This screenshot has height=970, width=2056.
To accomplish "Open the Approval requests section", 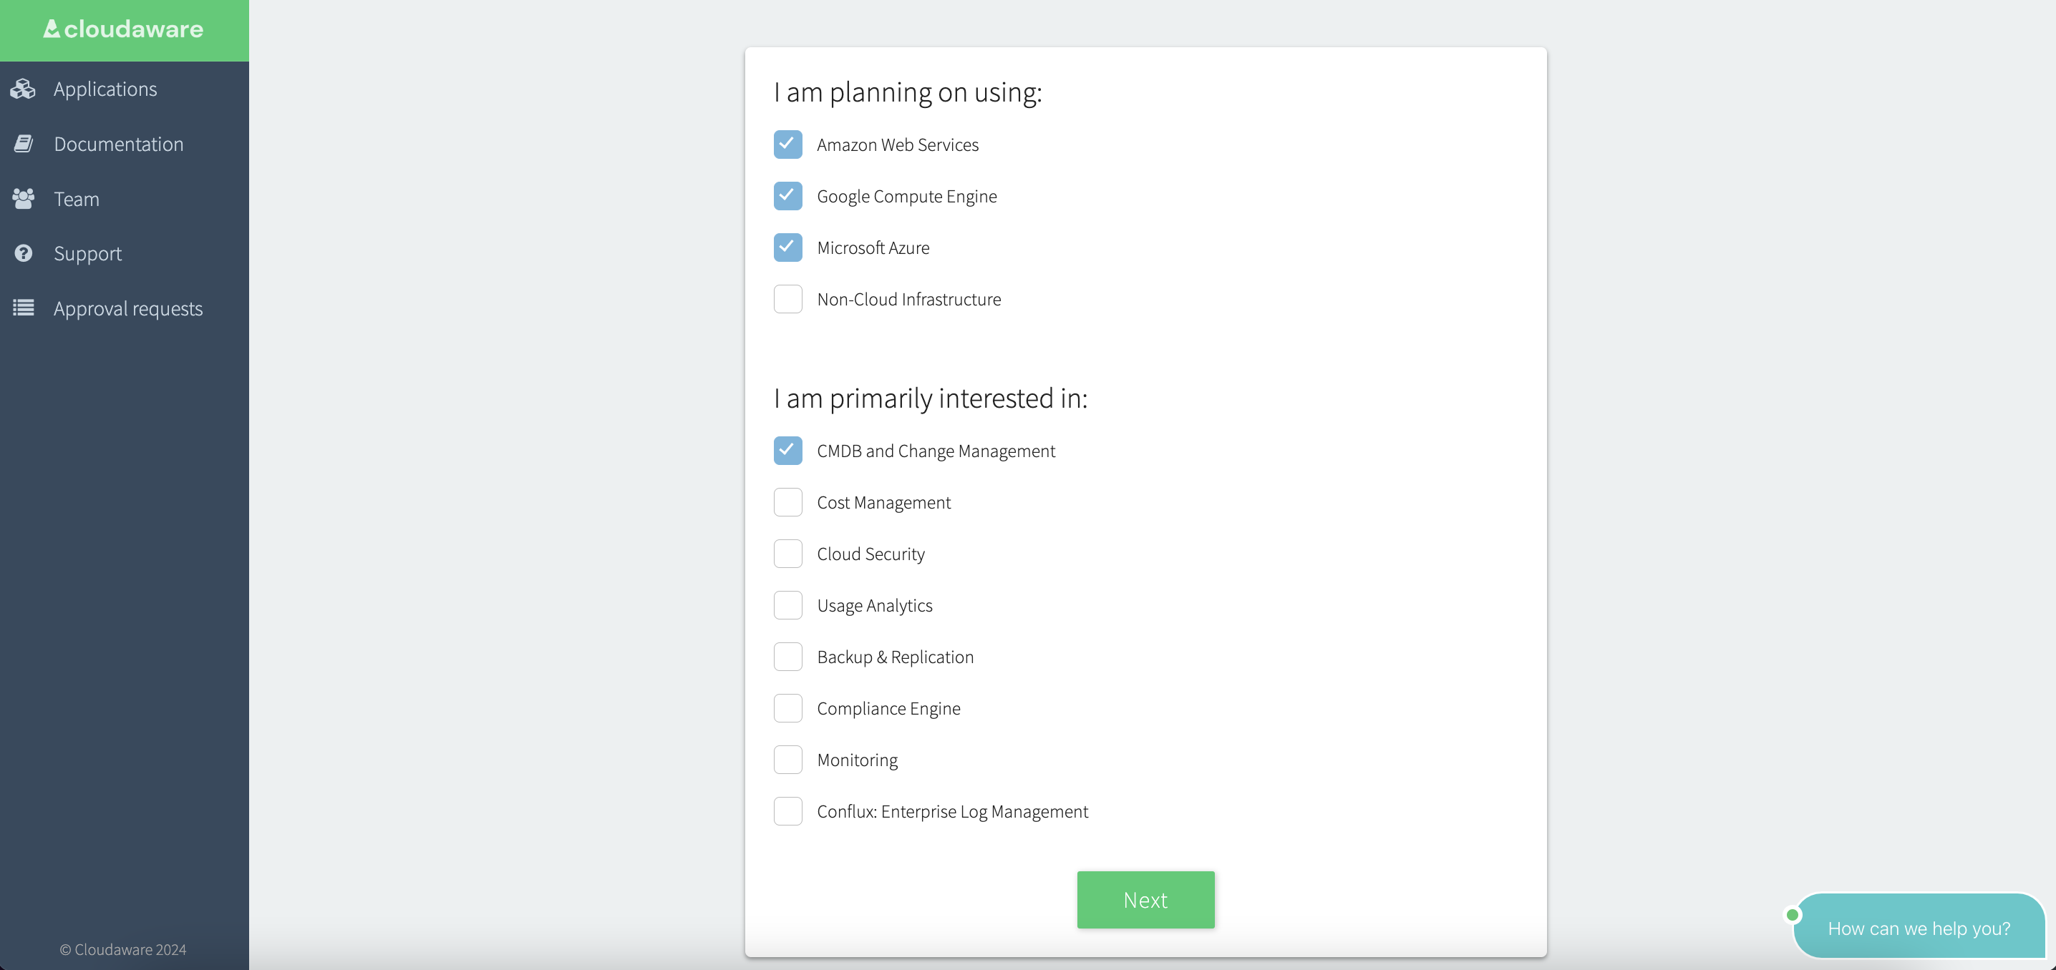I will click(x=127, y=308).
